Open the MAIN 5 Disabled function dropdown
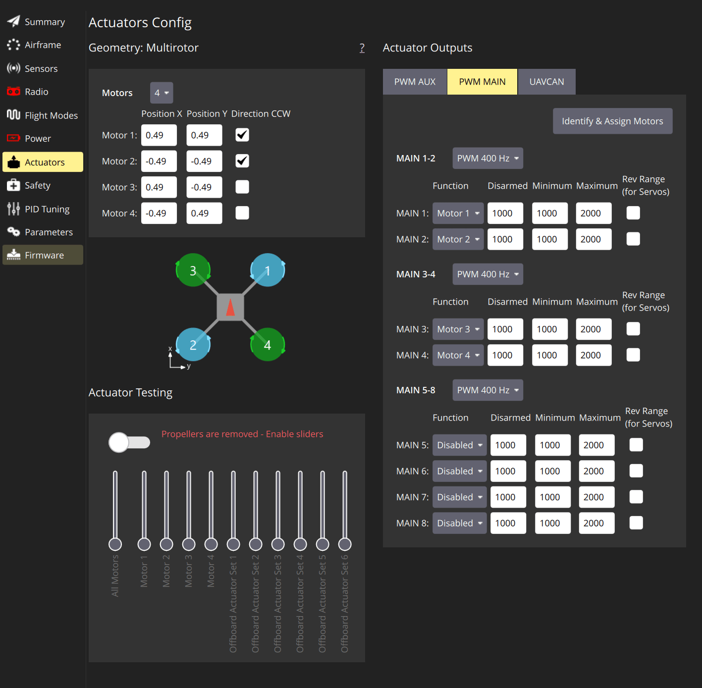This screenshot has width=702, height=688. pyautogui.click(x=459, y=445)
